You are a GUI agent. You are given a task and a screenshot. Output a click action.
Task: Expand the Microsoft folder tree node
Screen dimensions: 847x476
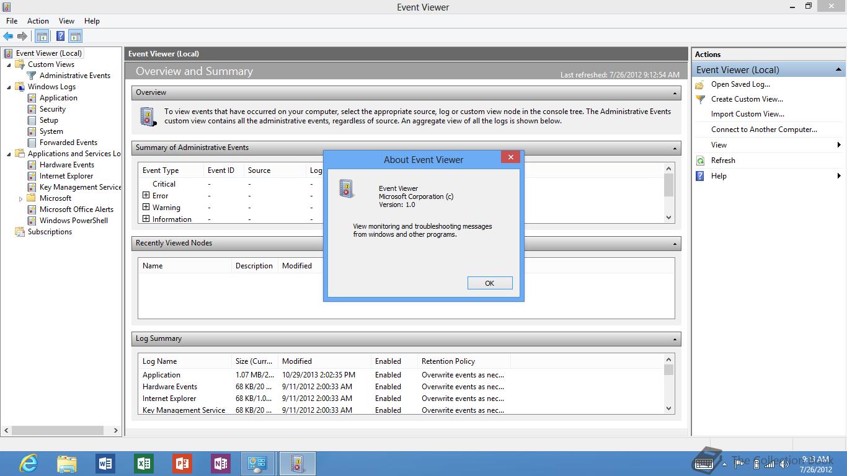[20, 199]
